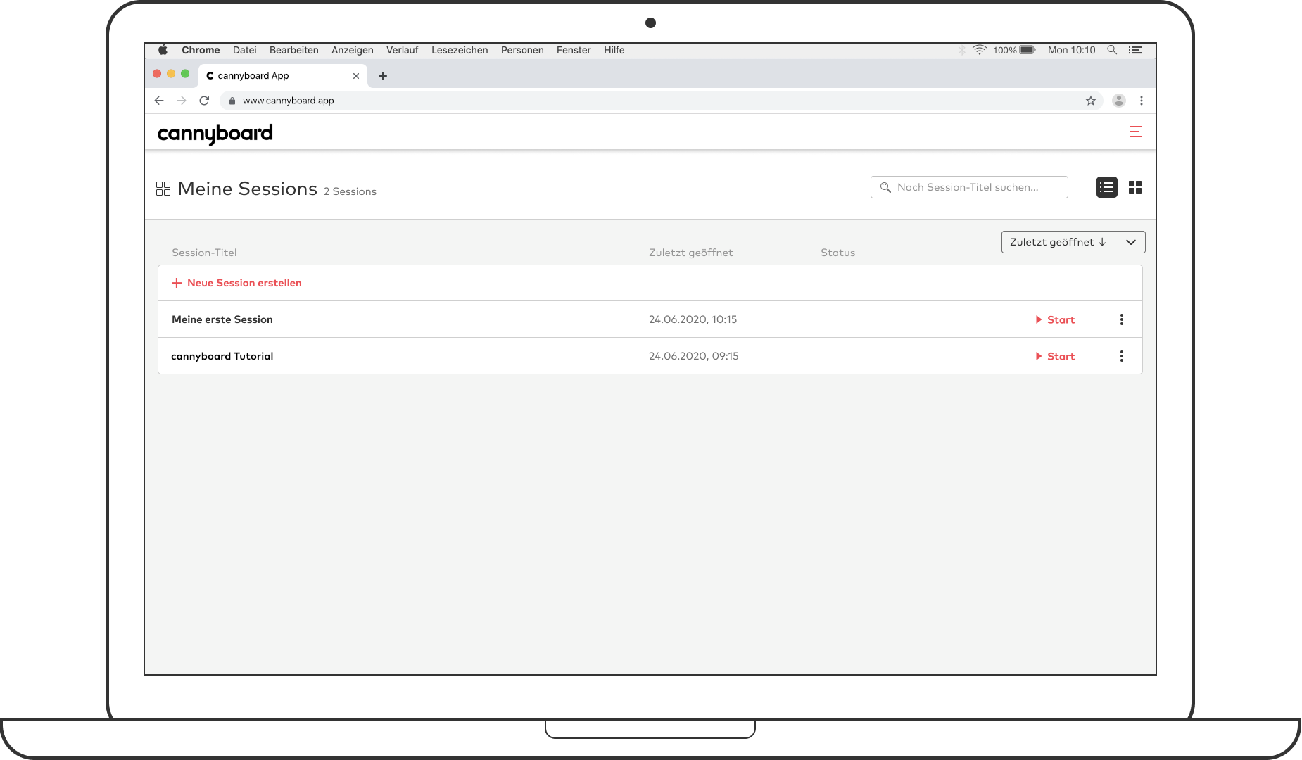1302x760 pixels.
Task: Click the search magnifier icon in field
Action: [x=885, y=187]
